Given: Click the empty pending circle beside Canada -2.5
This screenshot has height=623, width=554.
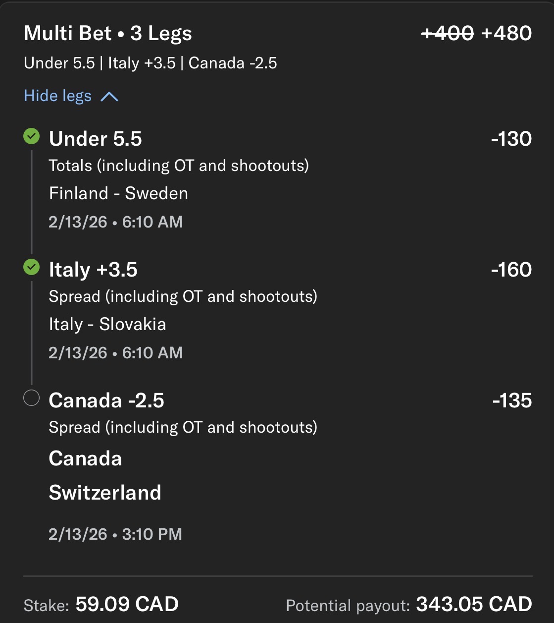Looking at the screenshot, I should [x=32, y=398].
